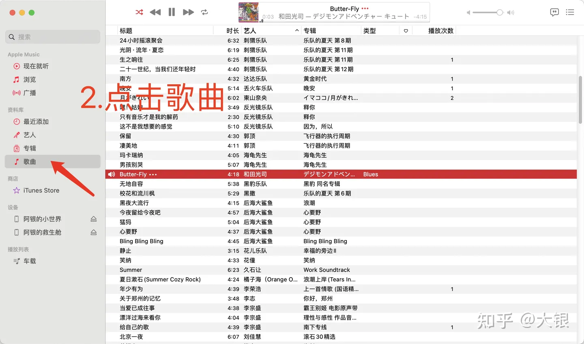Image resolution: width=584 pixels, height=344 pixels.
Task: Open the lyrics panel
Action: pos(554,12)
